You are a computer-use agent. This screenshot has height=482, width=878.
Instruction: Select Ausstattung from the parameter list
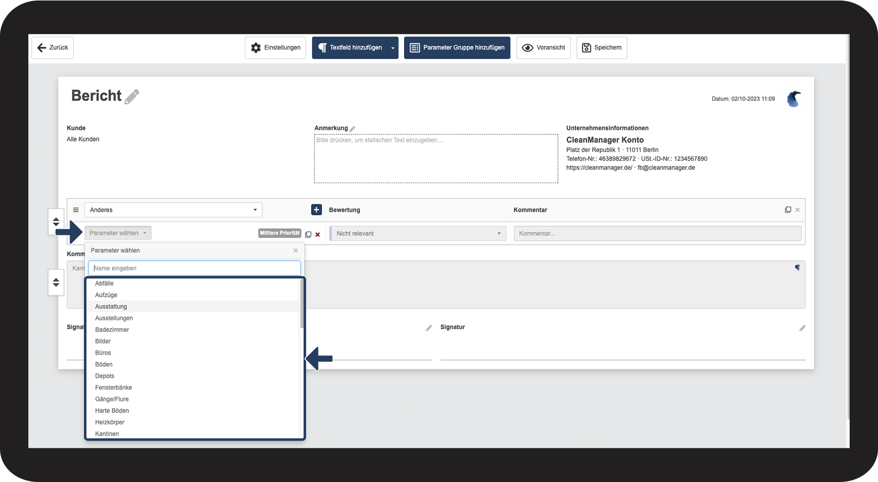pyautogui.click(x=111, y=307)
